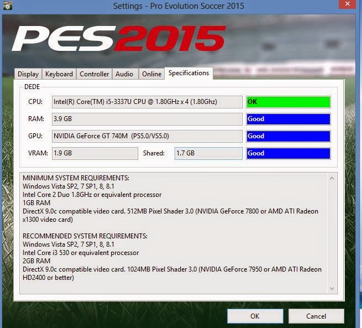Click the VRAM 1.9 GB field
Image resolution: width=362 pixels, height=328 pixels.
(95, 153)
